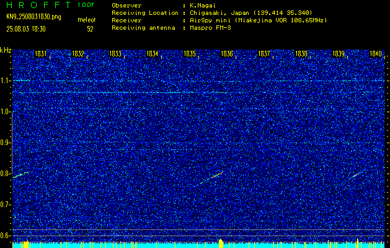The image size is (390, 248).
Task: Click the HROFFT title text
Action: click(x=38, y=5)
